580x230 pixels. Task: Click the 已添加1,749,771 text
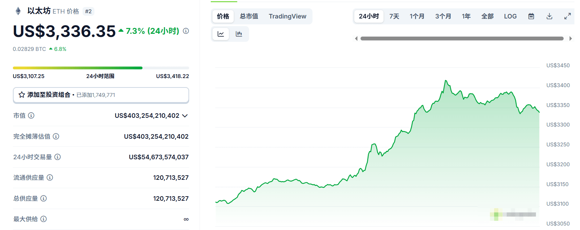[96, 95]
